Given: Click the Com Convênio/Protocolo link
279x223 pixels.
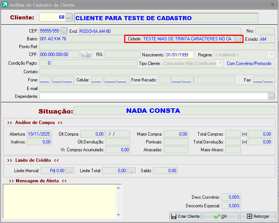Looking at the screenshot, I should pyautogui.click(x=249, y=64).
